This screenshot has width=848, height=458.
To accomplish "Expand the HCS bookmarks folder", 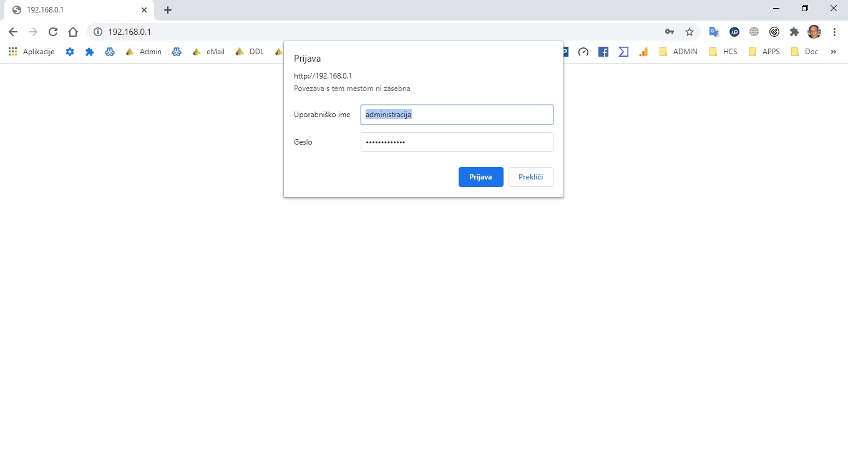I will pyautogui.click(x=723, y=52).
